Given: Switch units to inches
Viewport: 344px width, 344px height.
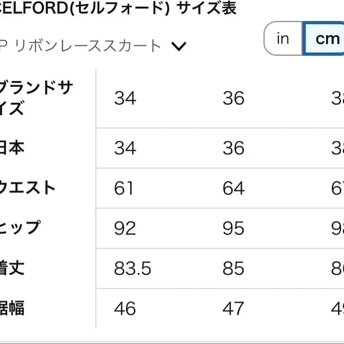Looking at the screenshot, I should click(x=283, y=38).
